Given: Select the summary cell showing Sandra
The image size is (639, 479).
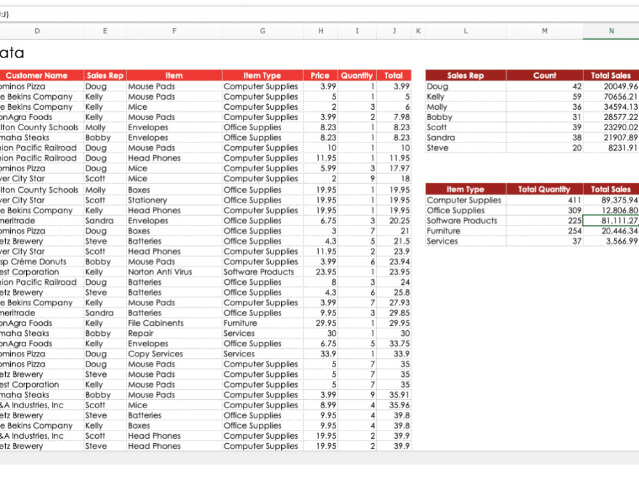Looking at the screenshot, I should (x=466, y=138).
